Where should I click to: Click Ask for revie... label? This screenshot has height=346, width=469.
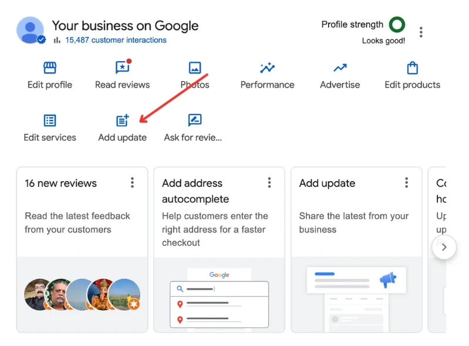pyautogui.click(x=193, y=137)
